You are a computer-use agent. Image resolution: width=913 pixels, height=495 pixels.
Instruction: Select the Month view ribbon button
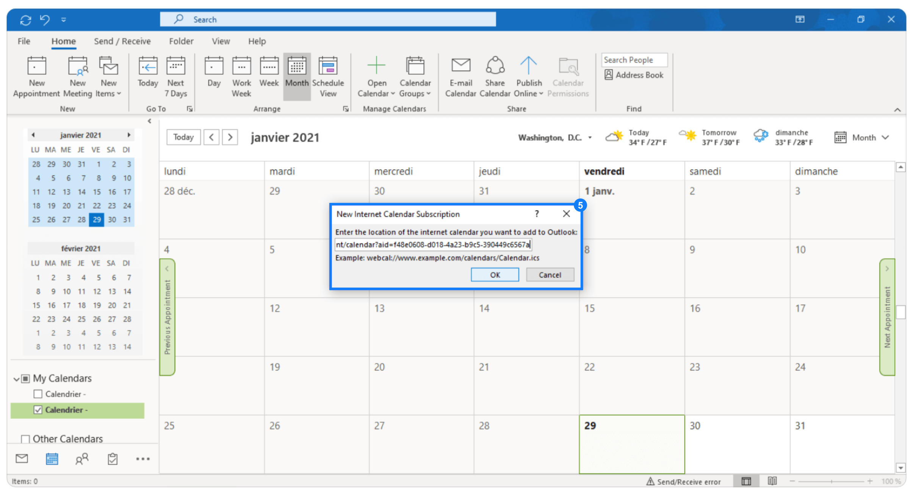297,77
